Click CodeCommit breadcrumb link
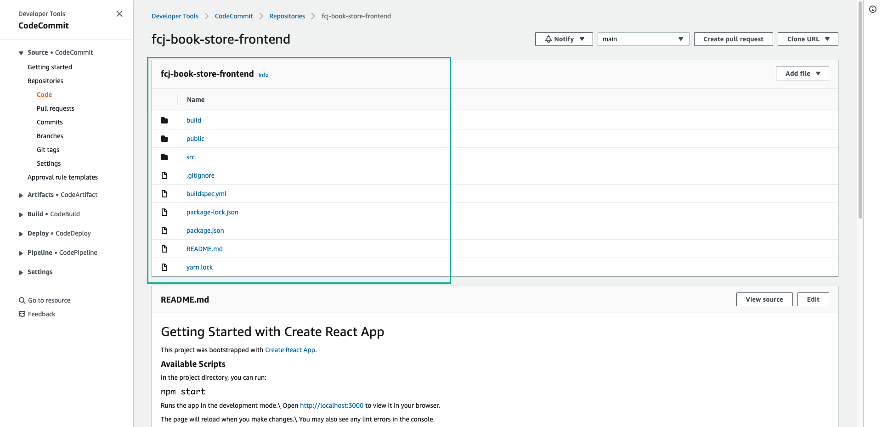This screenshot has width=882, height=427. [234, 16]
